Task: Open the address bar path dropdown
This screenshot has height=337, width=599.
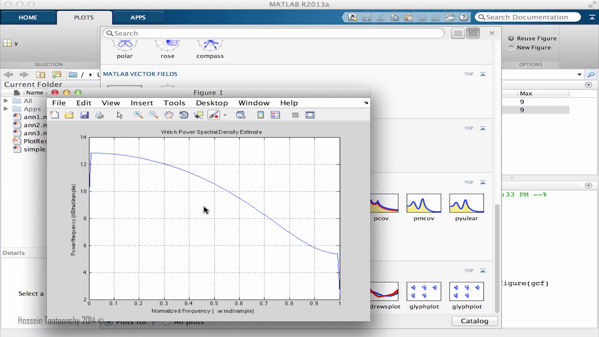Action: point(579,74)
